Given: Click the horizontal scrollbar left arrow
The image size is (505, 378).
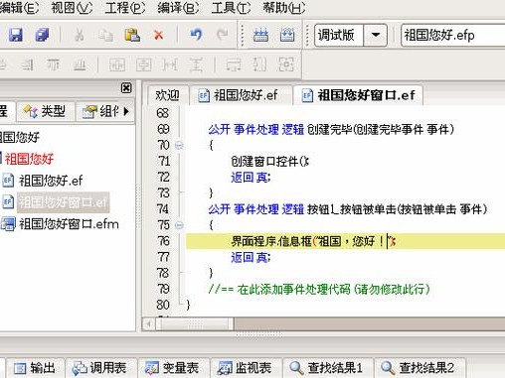Looking at the screenshot, I should click(x=148, y=323).
